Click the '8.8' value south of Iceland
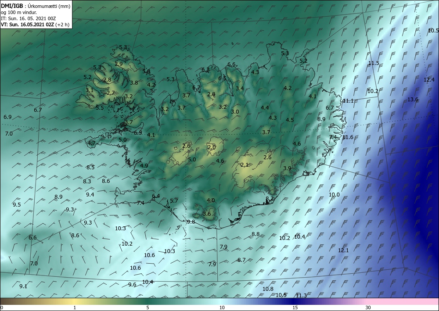This screenshot has width=439, height=311. click(x=255, y=234)
